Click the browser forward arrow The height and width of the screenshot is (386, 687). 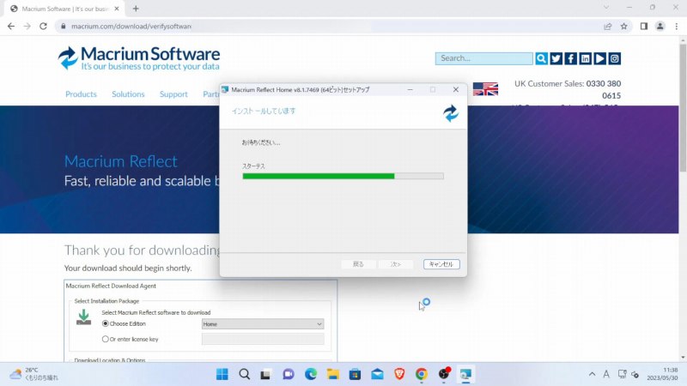point(27,27)
